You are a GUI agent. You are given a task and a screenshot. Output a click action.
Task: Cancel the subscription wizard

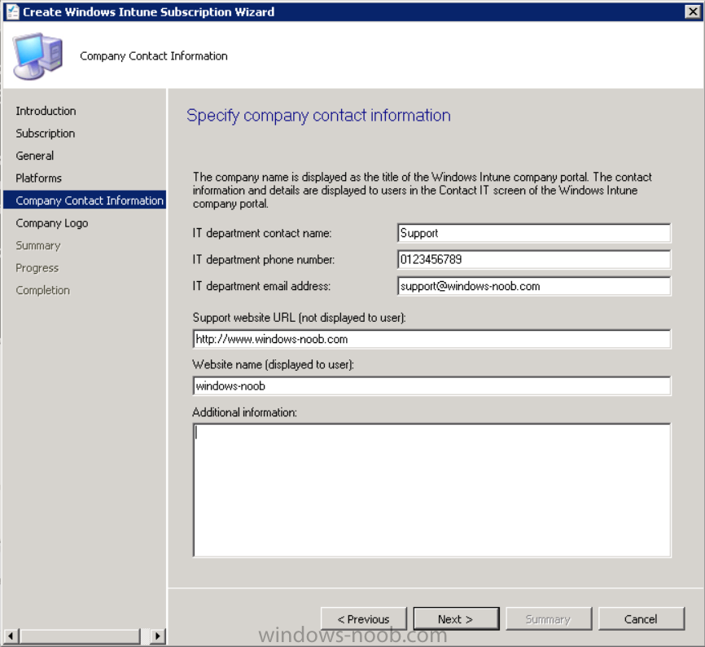[642, 619]
